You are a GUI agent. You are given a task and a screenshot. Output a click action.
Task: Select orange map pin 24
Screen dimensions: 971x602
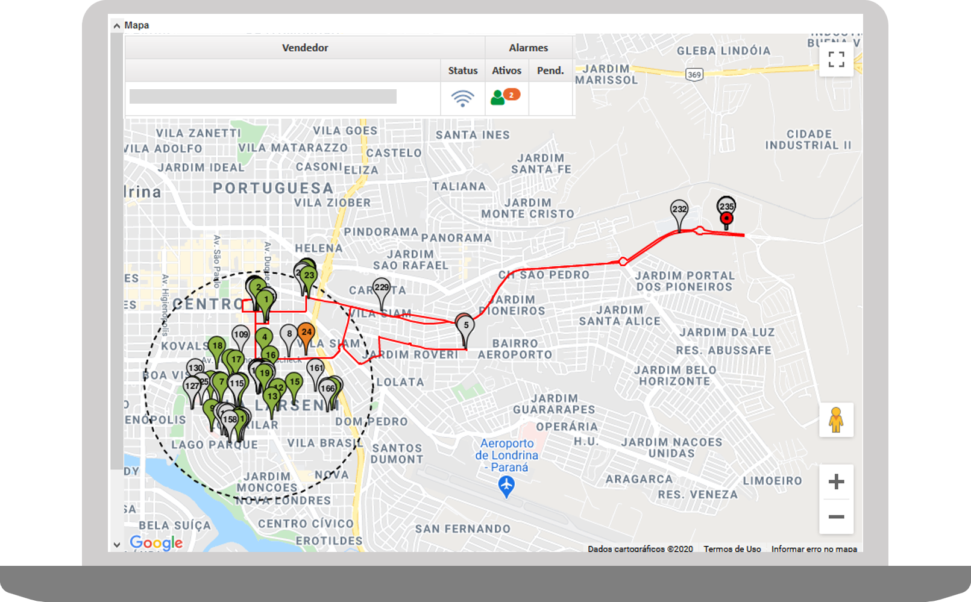pos(306,334)
